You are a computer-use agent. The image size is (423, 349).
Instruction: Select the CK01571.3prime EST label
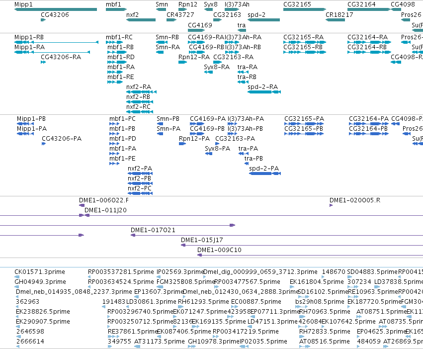coord(40,272)
